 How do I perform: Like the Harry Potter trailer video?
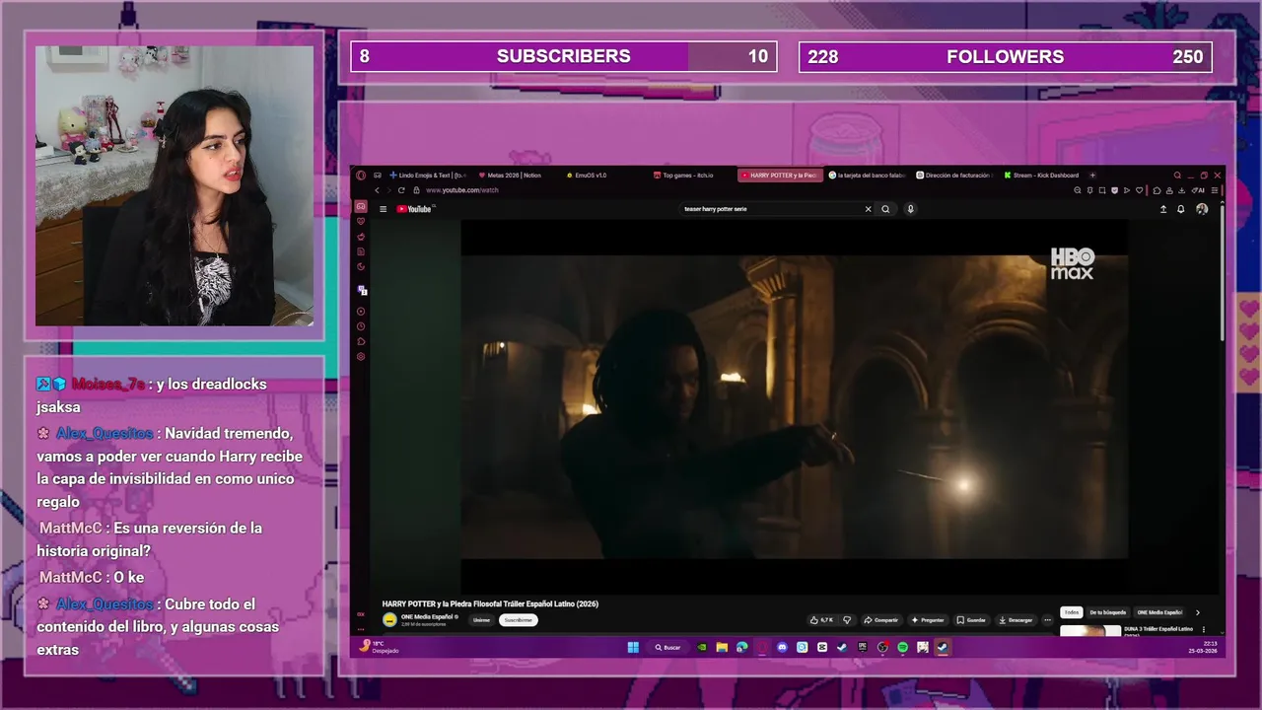tap(821, 620)
